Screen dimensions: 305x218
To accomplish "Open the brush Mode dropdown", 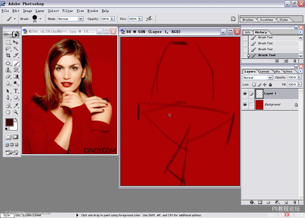I will click(80, 19).
